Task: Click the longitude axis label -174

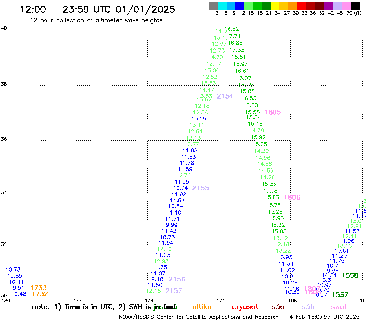Action: point(147,301)
